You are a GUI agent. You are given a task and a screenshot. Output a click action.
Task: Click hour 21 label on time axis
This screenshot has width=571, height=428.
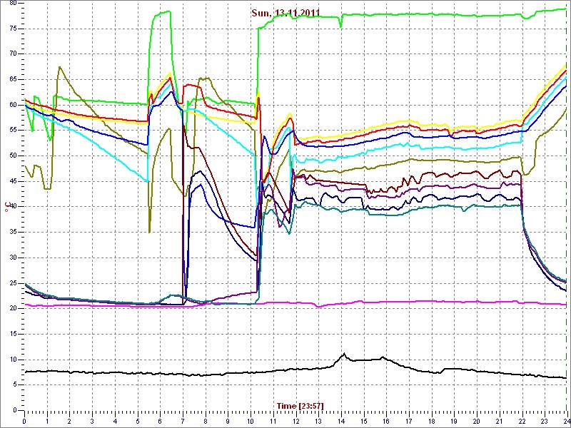click(500, 421)
